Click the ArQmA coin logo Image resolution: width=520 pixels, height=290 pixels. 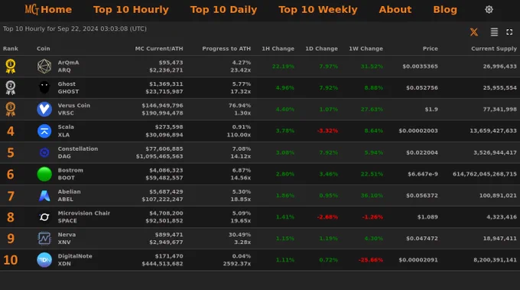point(44,67)
